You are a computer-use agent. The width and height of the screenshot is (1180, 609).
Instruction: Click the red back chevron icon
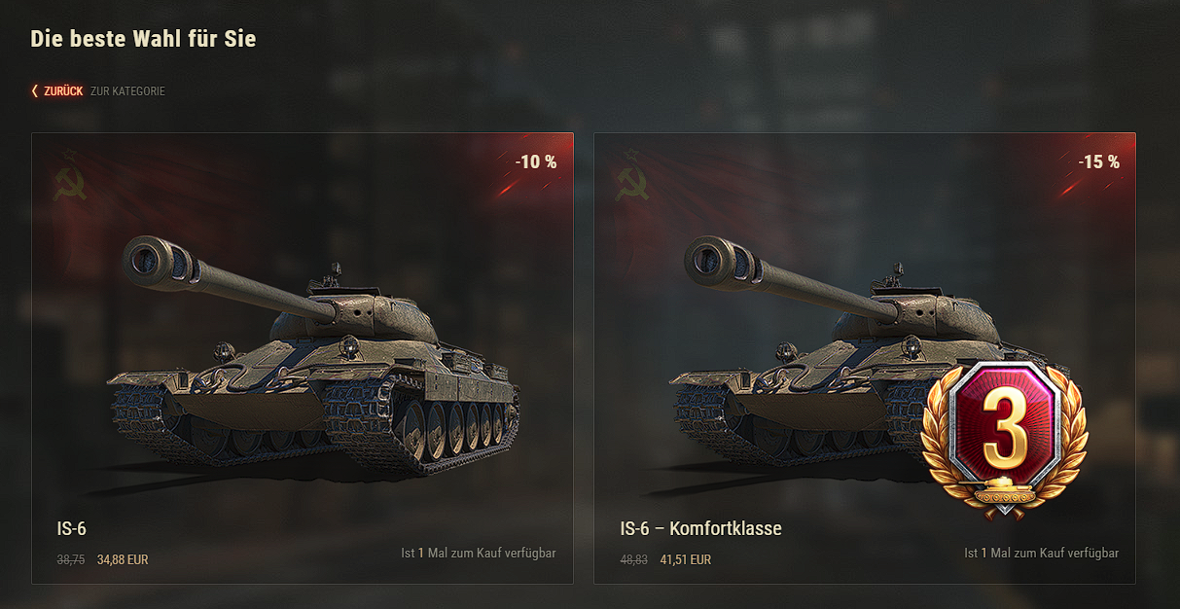(x=35, y=90)
